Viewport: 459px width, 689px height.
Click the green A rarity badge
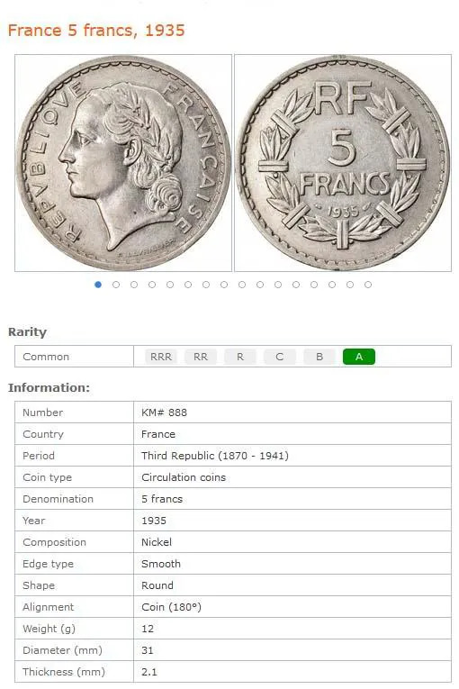point(359,357)
